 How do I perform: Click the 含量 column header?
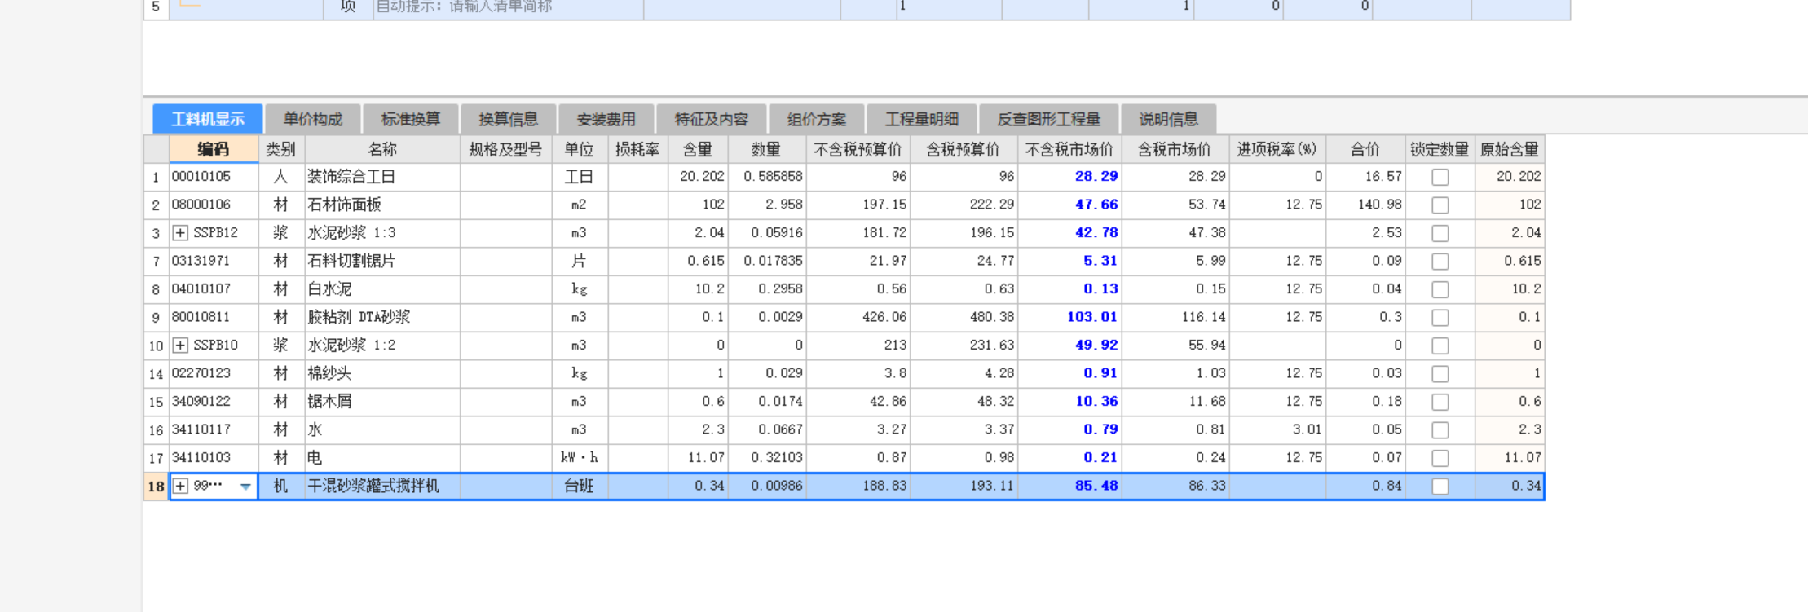(698, 149)
